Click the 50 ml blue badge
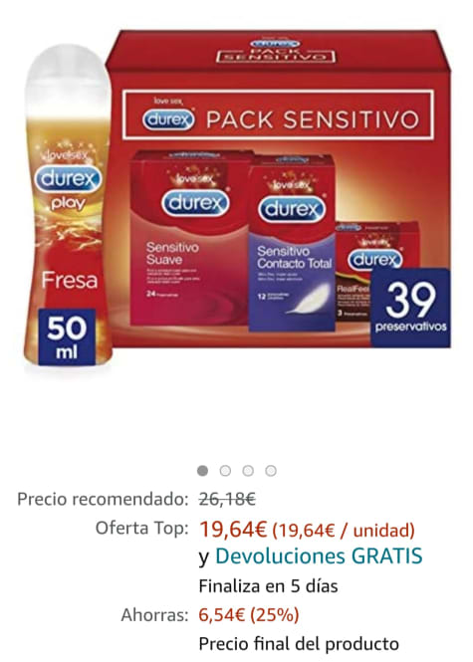473x662 pixels. 67,336
